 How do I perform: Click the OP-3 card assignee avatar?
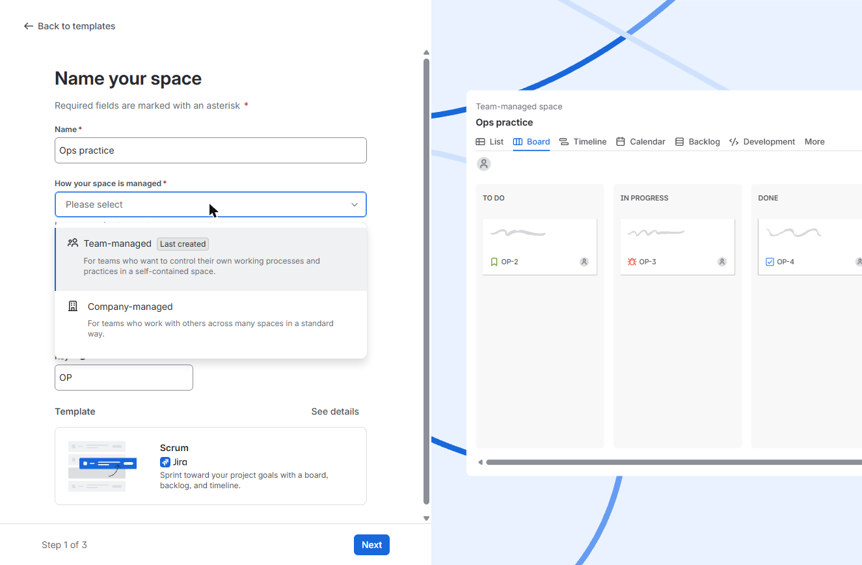(721, 262)
